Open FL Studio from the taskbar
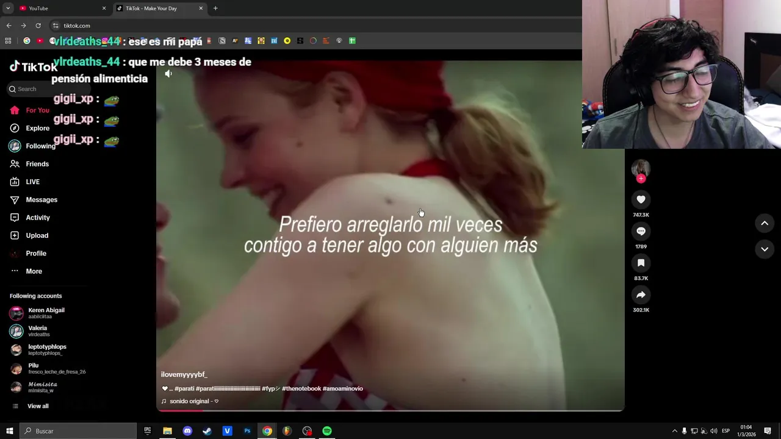The image size is (781, 439). pos(287,431)
